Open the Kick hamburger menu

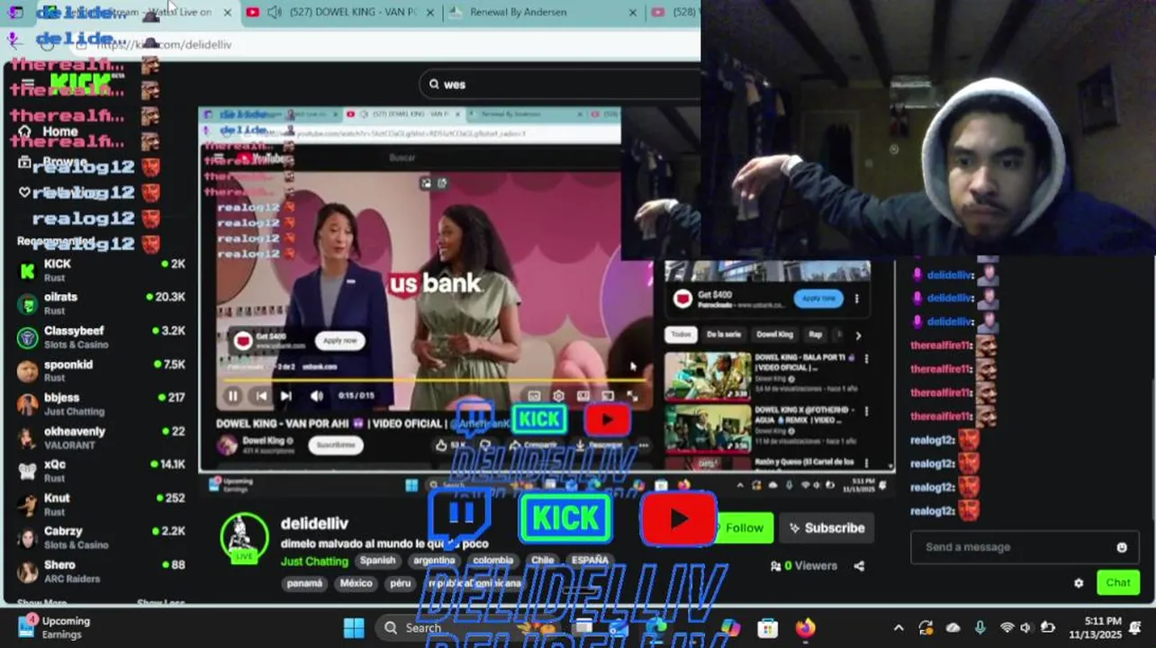point(28,85)
